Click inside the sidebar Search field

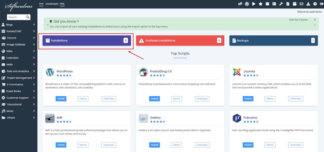tap(16, 17)
